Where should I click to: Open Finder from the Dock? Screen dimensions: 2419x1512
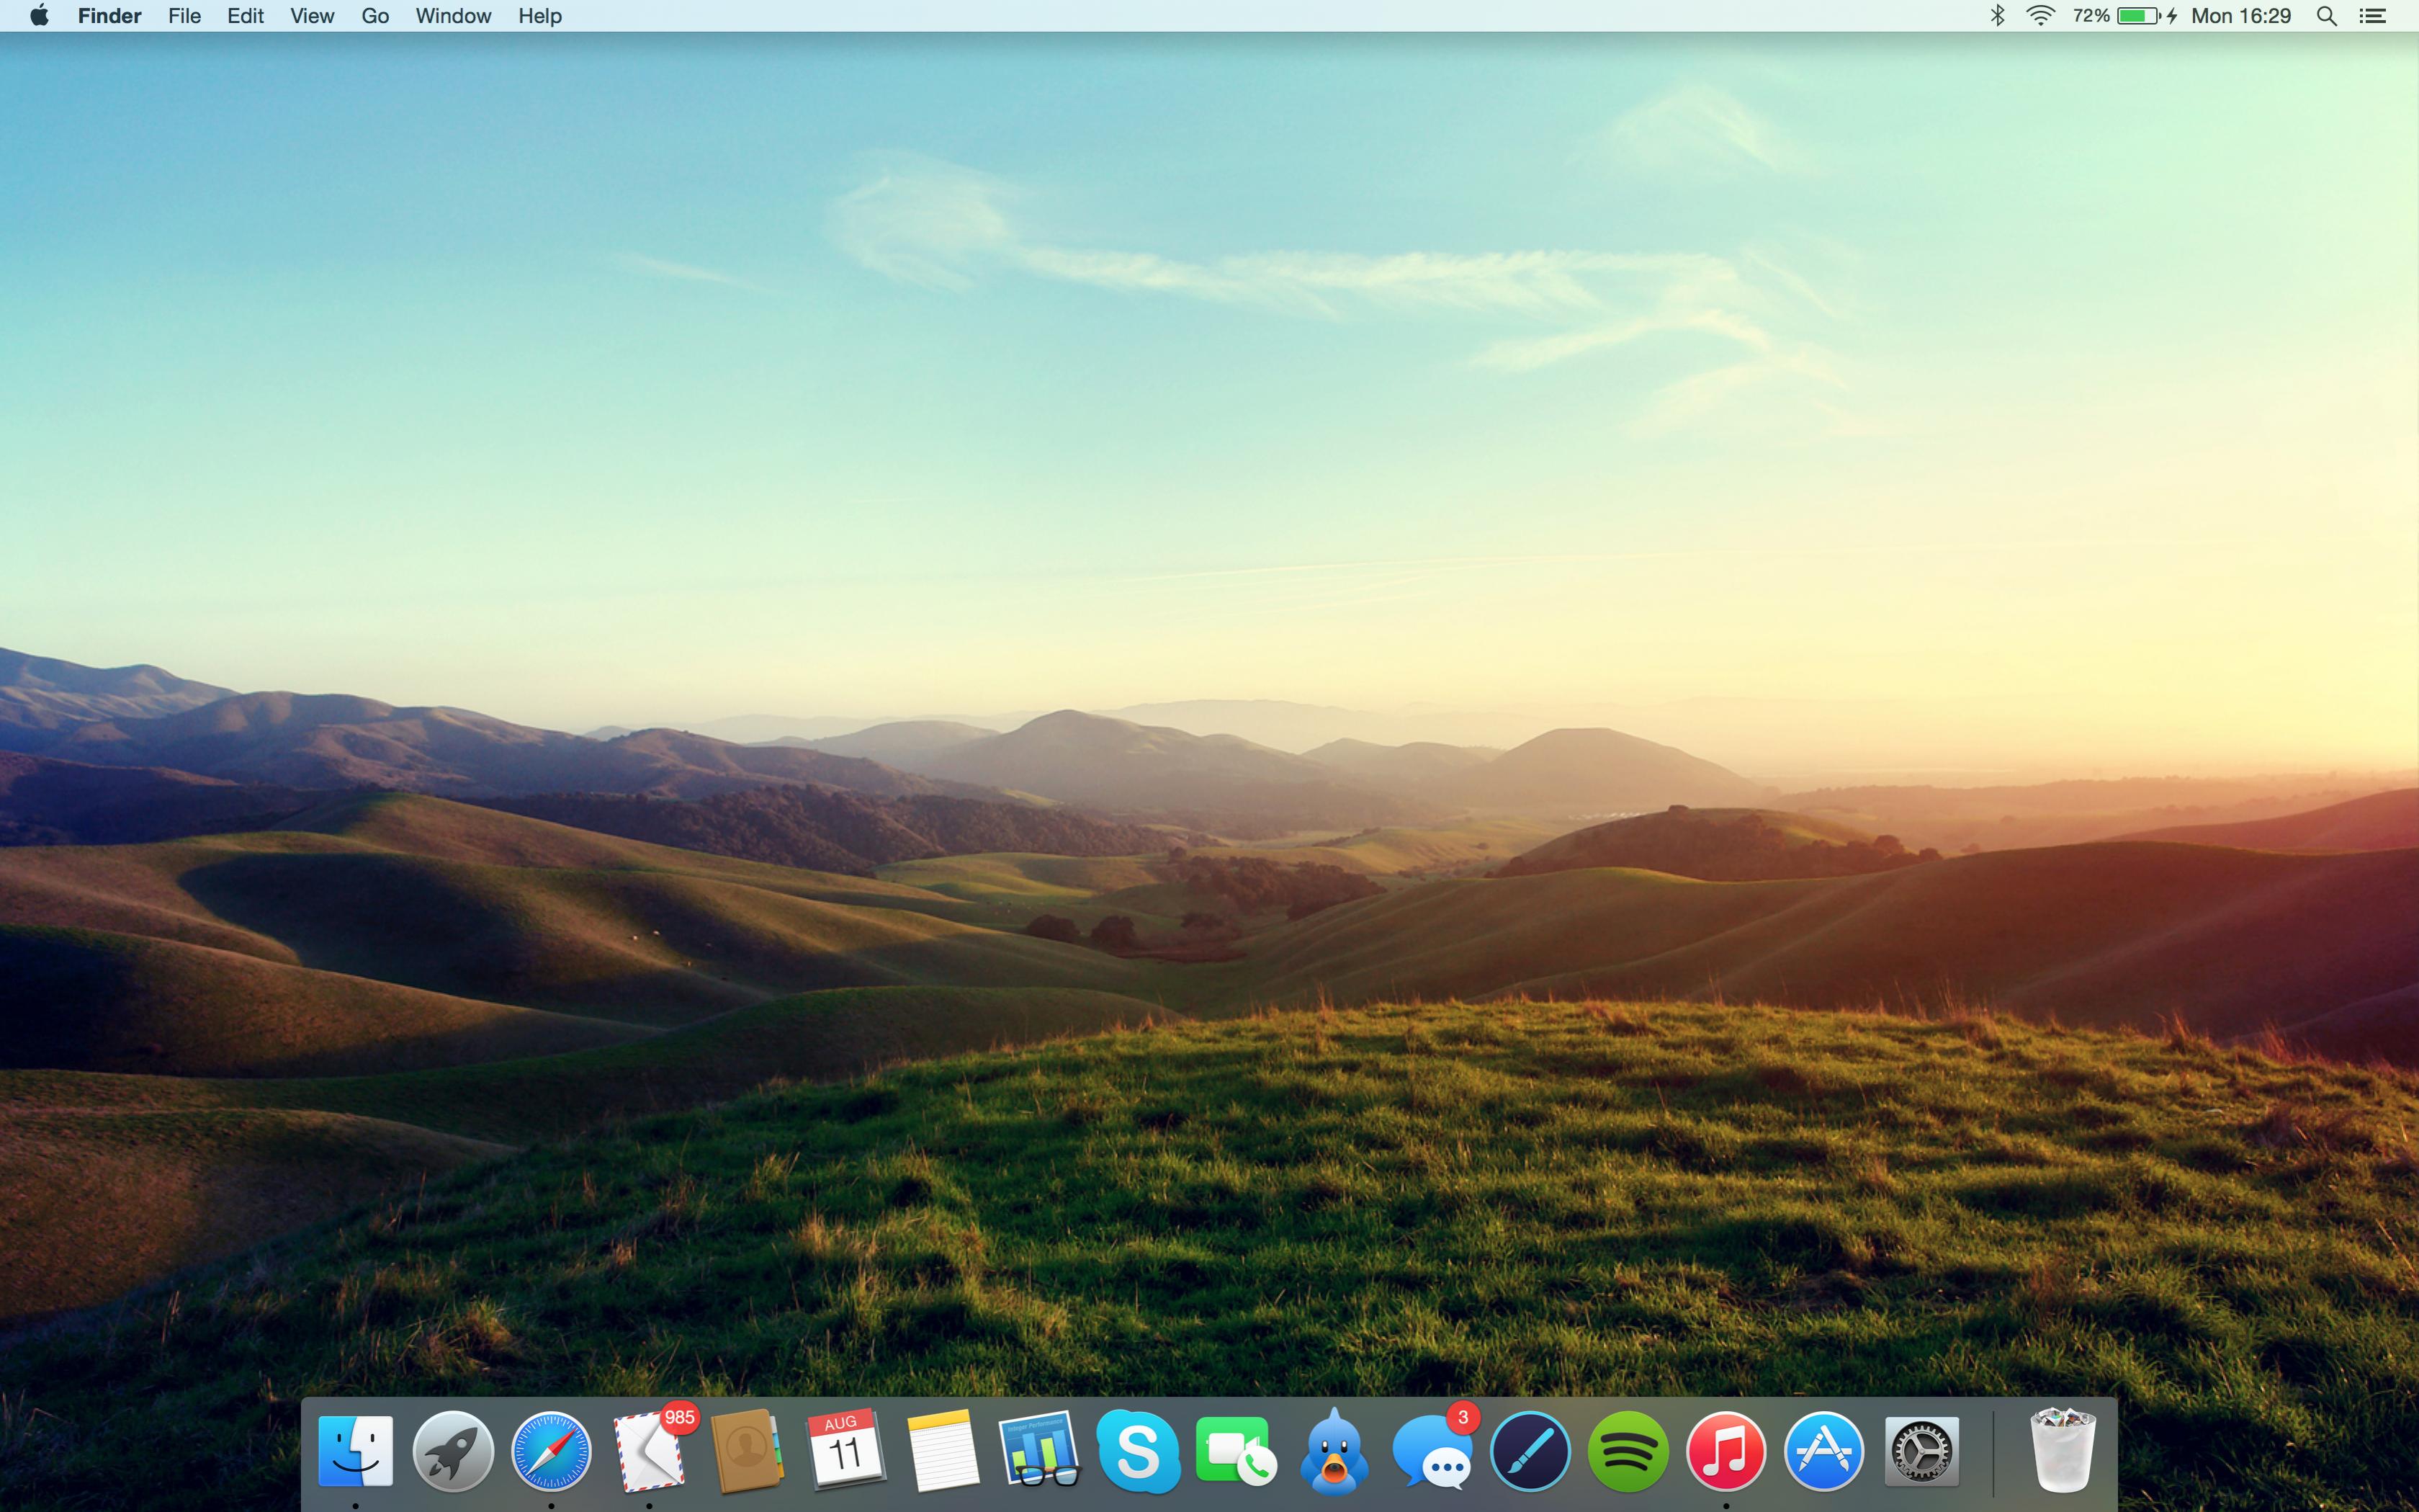[355, 1451]
